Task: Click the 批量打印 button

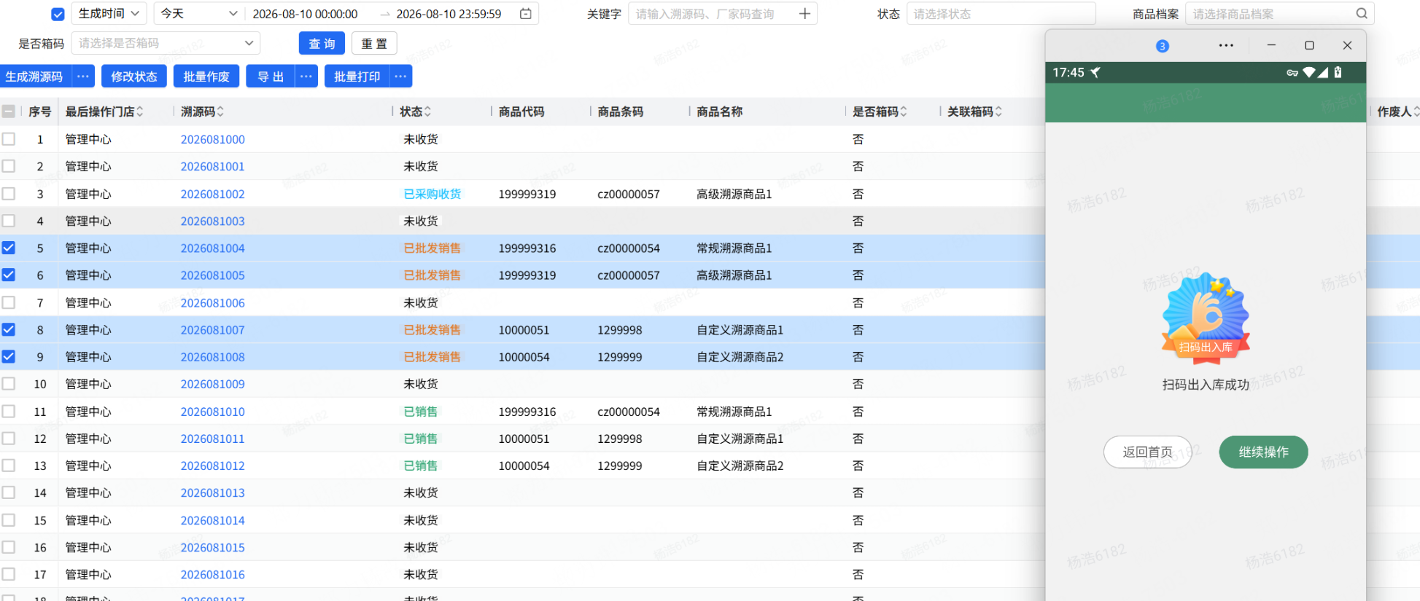Action: pyautogui.click(x=357, y=76)
